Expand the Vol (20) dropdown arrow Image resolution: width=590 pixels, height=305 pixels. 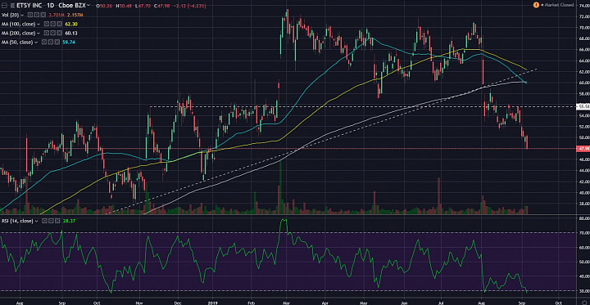22,15
